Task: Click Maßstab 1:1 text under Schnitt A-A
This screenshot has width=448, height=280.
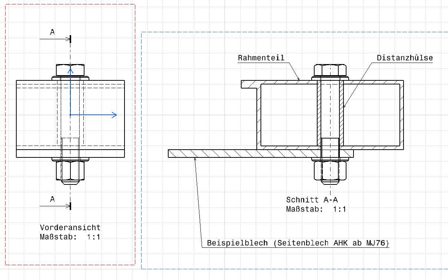Action: 316,209
